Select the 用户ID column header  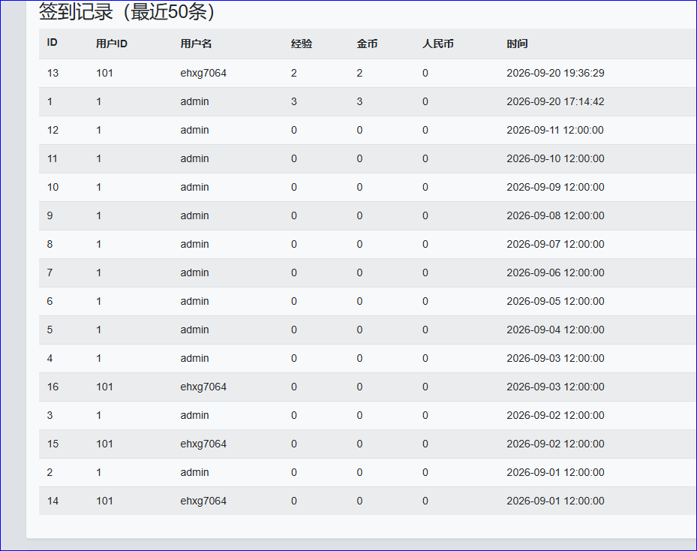112,44
